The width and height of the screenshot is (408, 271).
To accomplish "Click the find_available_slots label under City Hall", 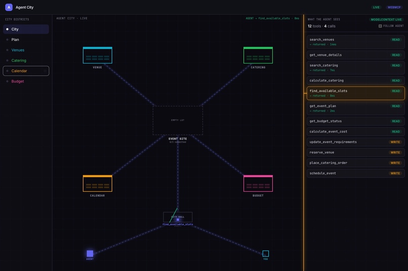I will (x=178, y=225).
